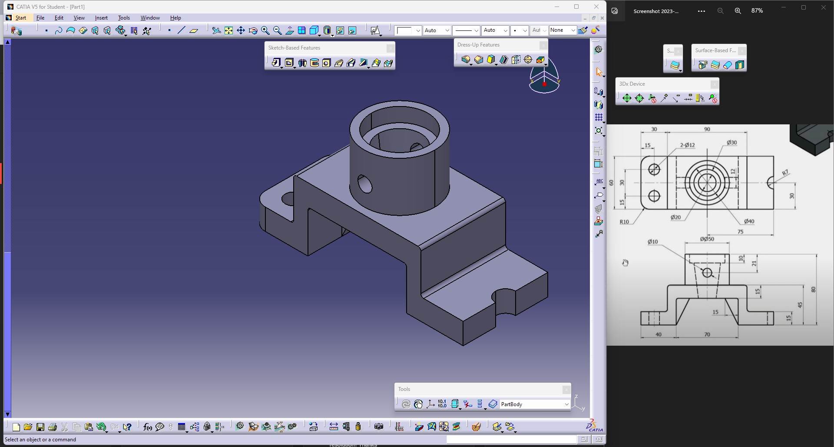Click the Zoom Out magnifier icon
The image size is (834, 447).
tap(277, 30)
